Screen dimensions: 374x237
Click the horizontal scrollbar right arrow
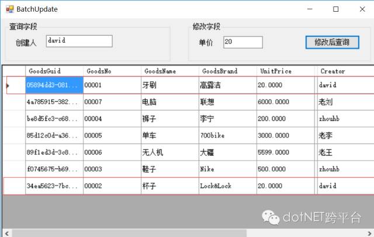pos(369,233)
